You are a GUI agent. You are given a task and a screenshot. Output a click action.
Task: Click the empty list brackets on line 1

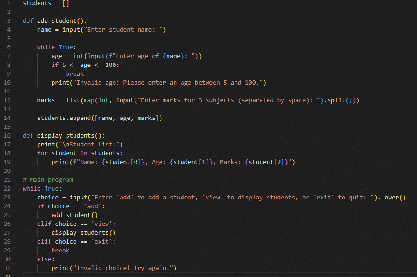tap(65, 3)
